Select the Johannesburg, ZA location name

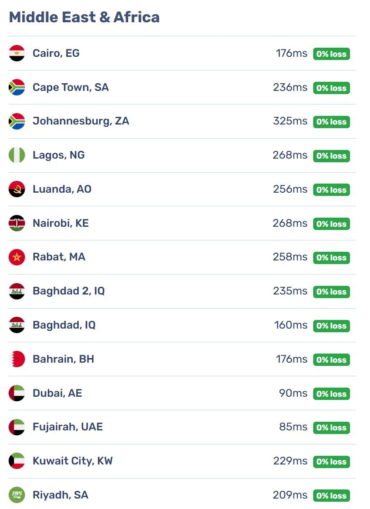(x=81, y=121)
